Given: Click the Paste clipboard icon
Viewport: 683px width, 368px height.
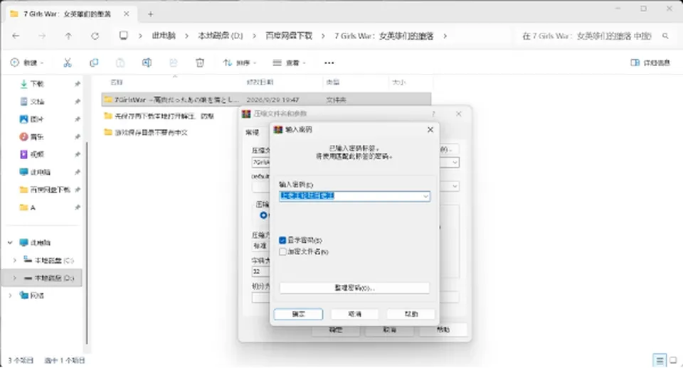Looking at the screenshot, I should tap(120, 63).
